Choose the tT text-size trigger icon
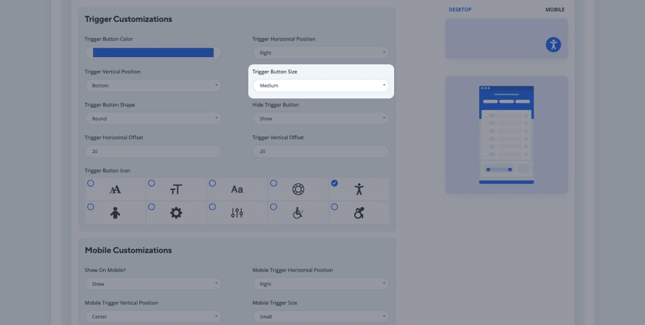Screen dimensions: 645x325 tap(176, 190)
